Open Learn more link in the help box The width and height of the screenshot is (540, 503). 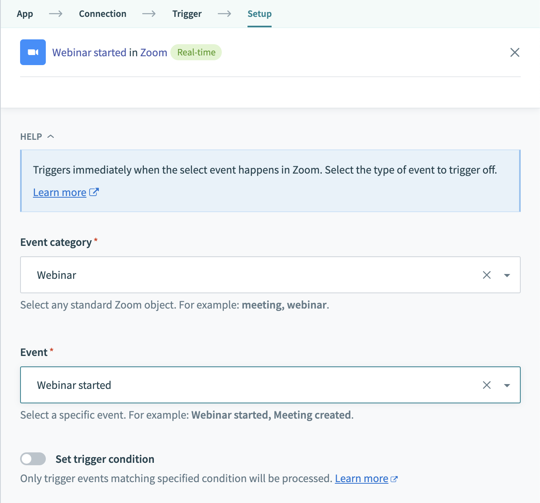coord(59,192)
